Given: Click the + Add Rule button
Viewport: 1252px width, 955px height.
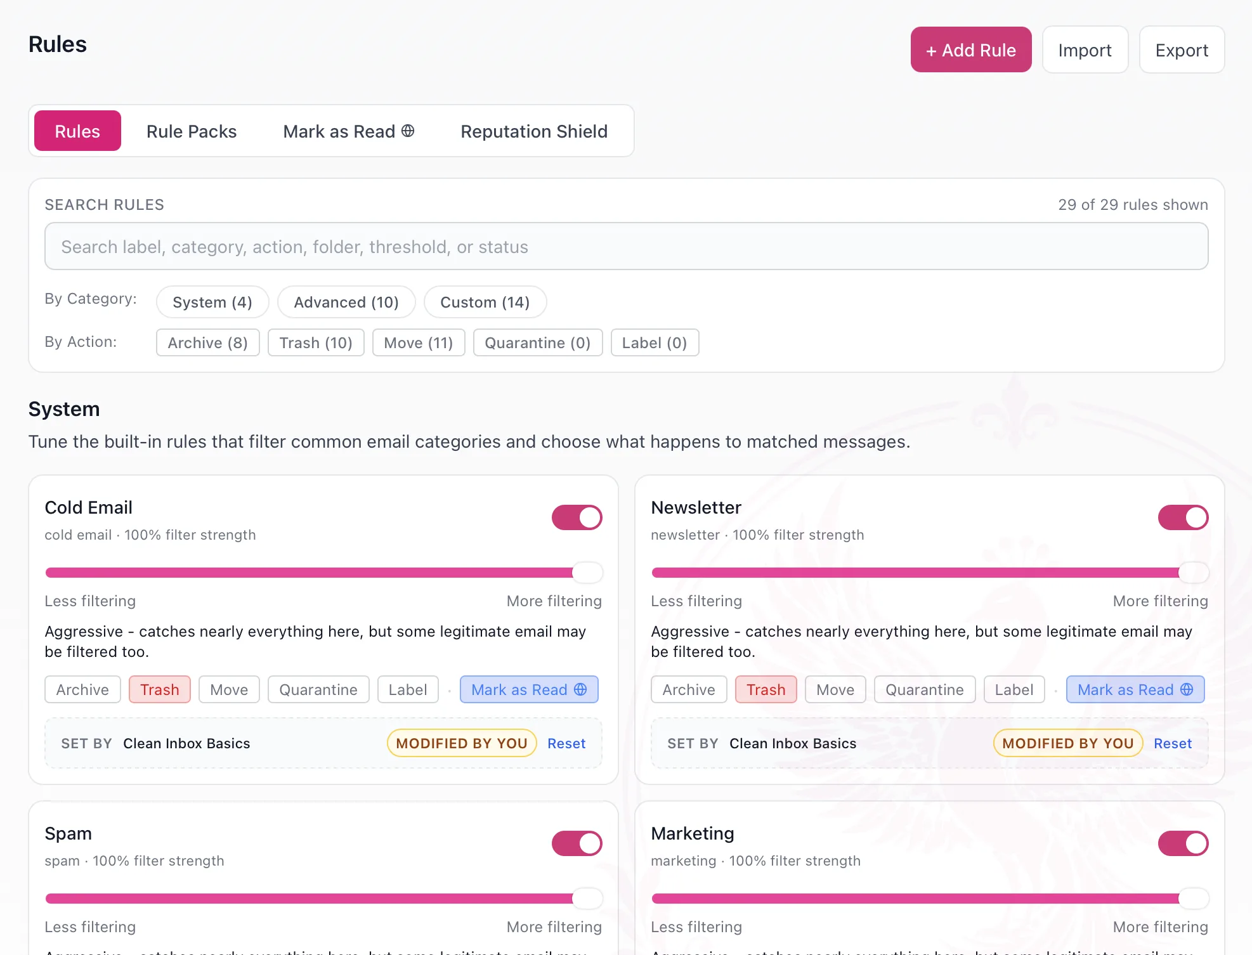Looking at the screenshot, I should 970,49.
